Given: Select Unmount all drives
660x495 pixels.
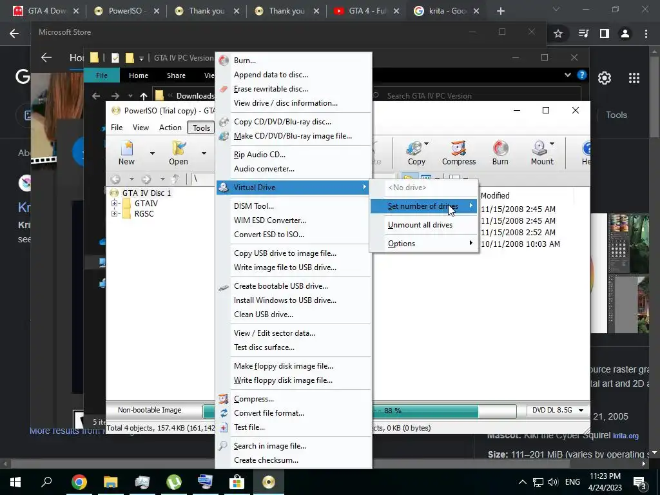Looking at the screenshot, I should click(423, 225).
